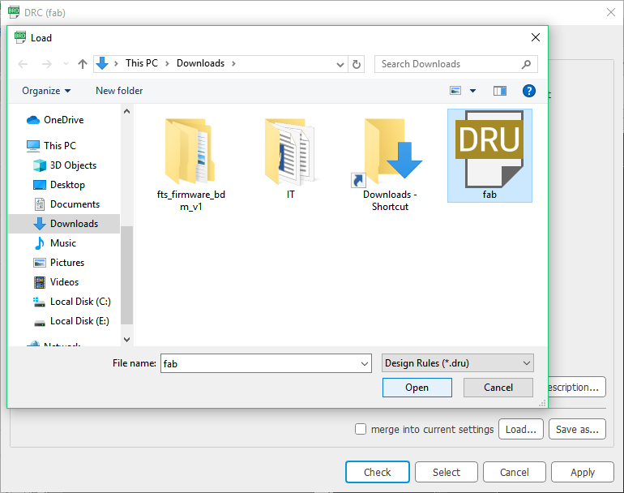Click the Forward navigation arrow
The image size is (624, 493).
pyautogui.click(x=46, y=64)
